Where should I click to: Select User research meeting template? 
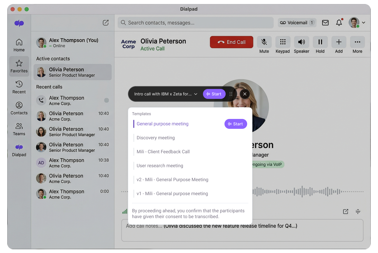pyautogui.click(x=160, y=166)
